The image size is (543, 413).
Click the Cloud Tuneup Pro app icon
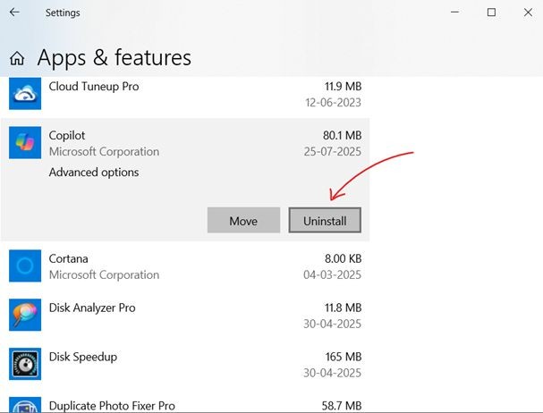[x=23, y=93]
